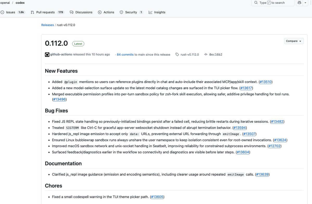Click the Security shield icon
Screen dimensions: 312x204
coord(121,12)
